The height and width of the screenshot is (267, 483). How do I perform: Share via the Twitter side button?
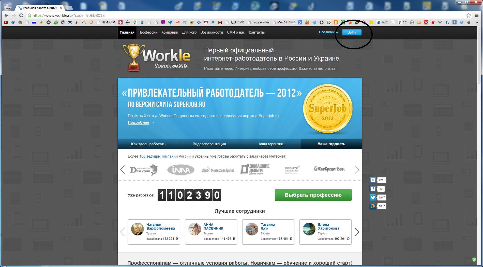pyautogui.click(x=373, y=198)
